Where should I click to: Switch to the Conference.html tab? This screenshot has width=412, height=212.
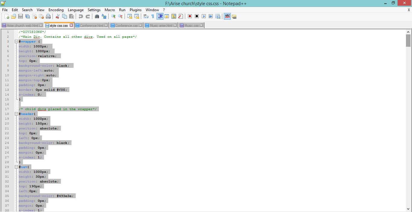[x=92, y=26]
